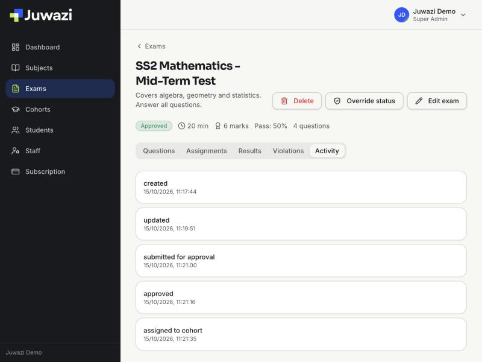Click the award icon beside 6 marks
This screenshot has width=482, height=362.
pyautogui.click(x=218, y=126)
